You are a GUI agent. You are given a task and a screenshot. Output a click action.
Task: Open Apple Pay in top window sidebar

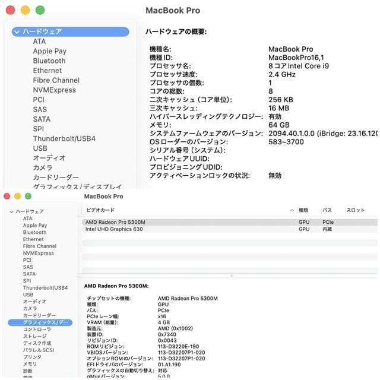click(x=50, y=51)
